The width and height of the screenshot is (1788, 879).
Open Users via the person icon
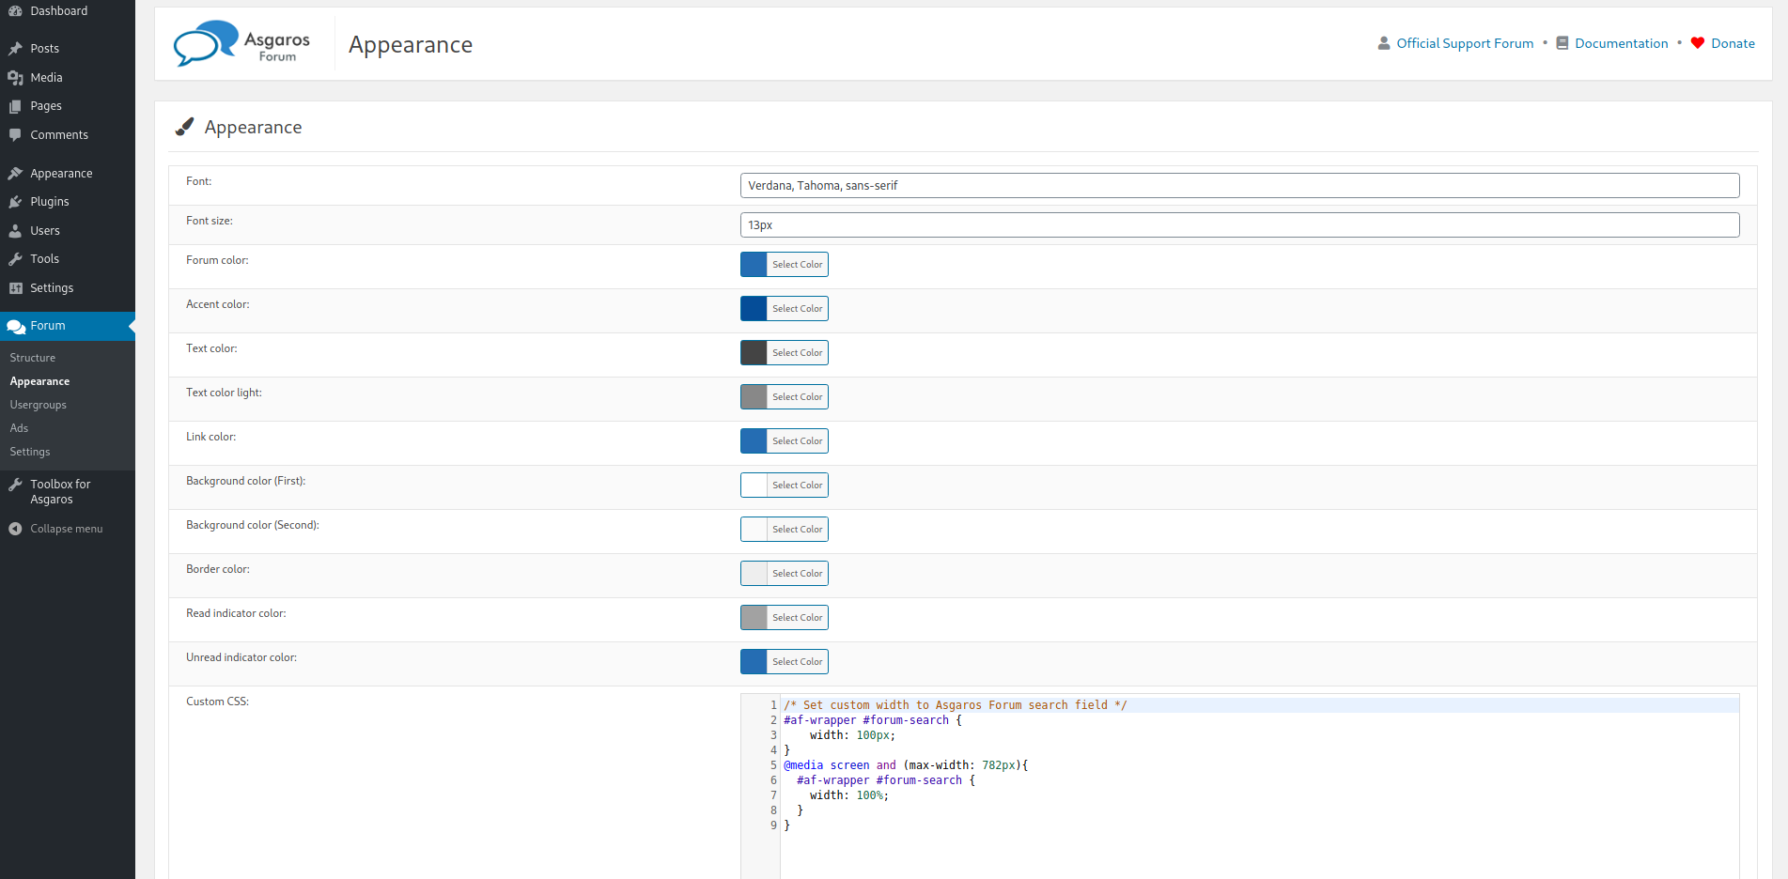pyautogui.click(x=16, y=230)
